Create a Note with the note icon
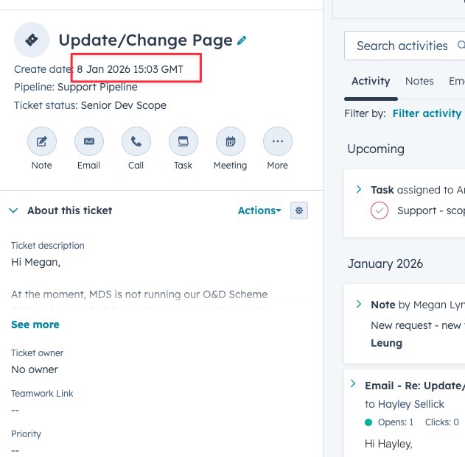The height and width of the screenshot is (457, 465). coord(42,141)
